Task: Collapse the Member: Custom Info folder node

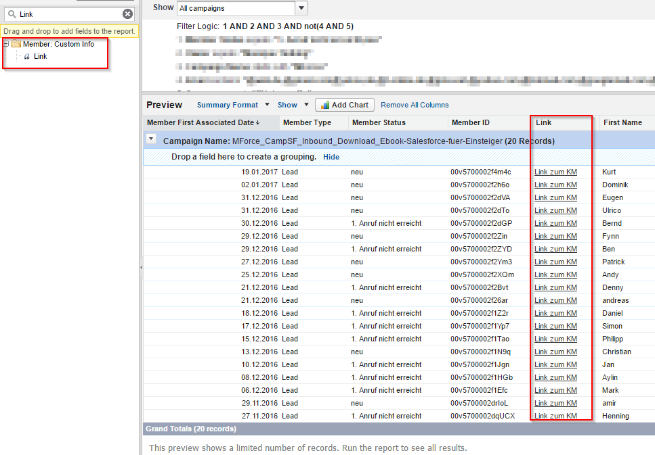Action: 6,43
